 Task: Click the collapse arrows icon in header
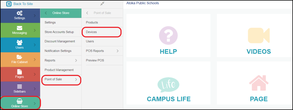pos(102,4)
